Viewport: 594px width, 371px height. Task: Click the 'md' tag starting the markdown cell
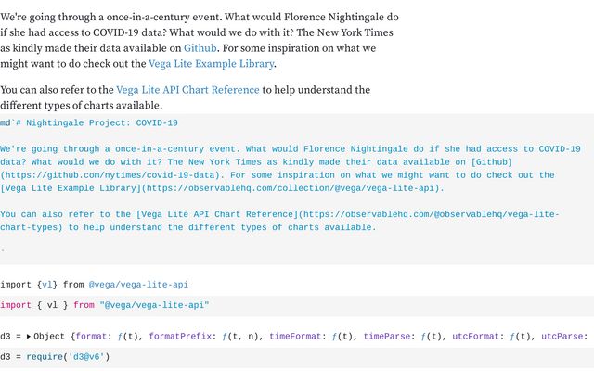click(x=6, y=122)
